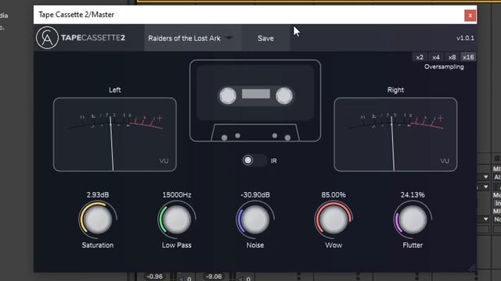Open the Raiders of the Lost Ark preset dropdown
The image size is (501, 281).
click(193, 38)
